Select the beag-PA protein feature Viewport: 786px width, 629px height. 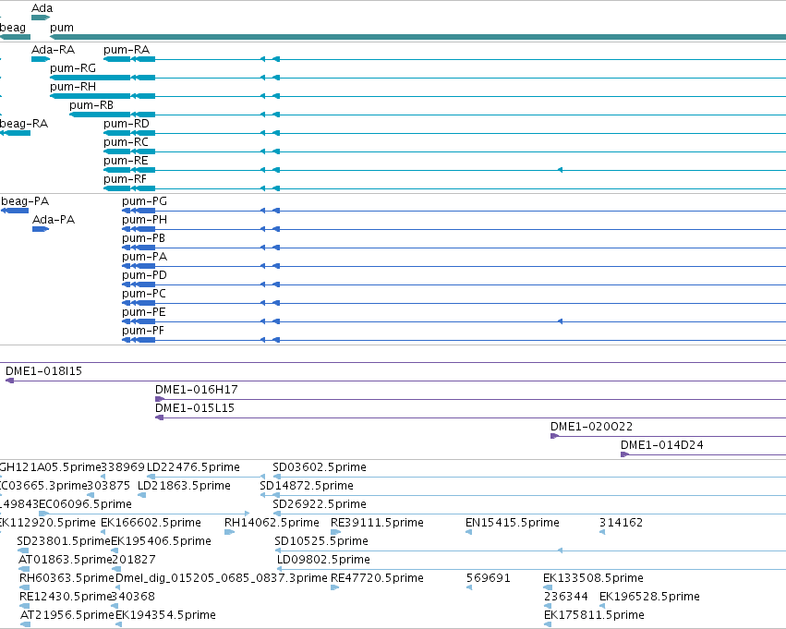pyautogui.click(x=15, y=211)
